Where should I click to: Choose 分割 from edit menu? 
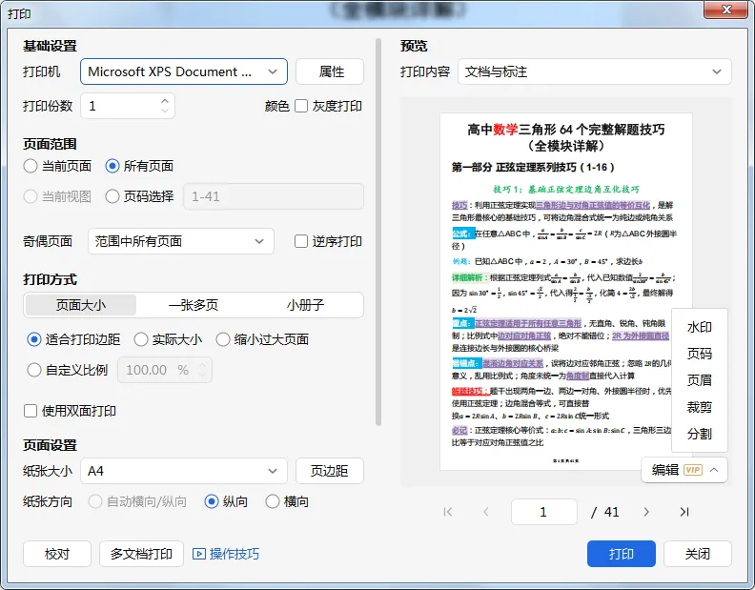699,434
